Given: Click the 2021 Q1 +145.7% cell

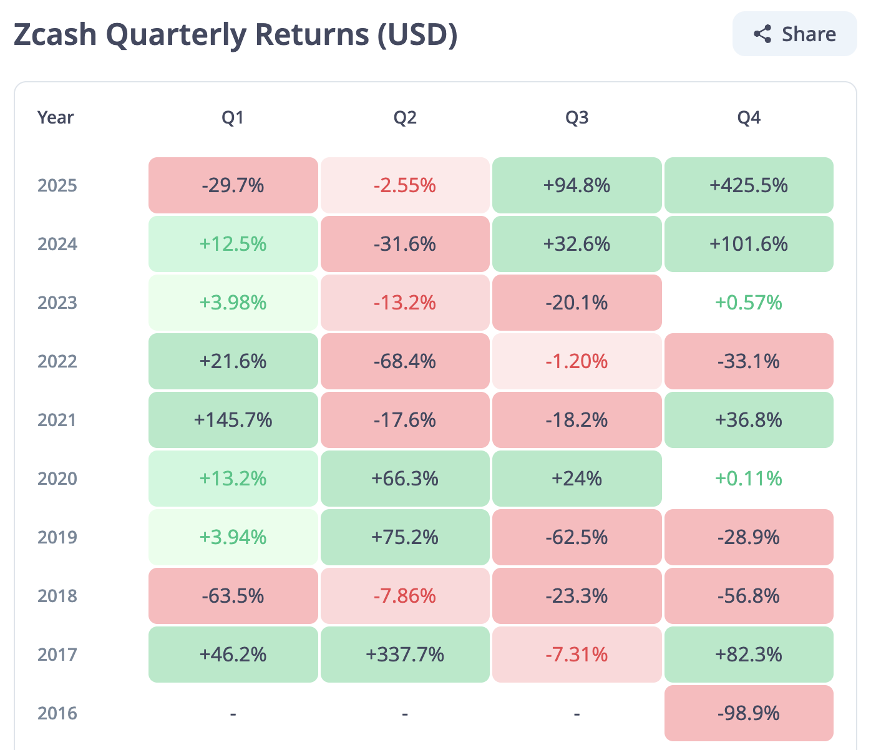Looking at the screenshot, I should 233,420.
